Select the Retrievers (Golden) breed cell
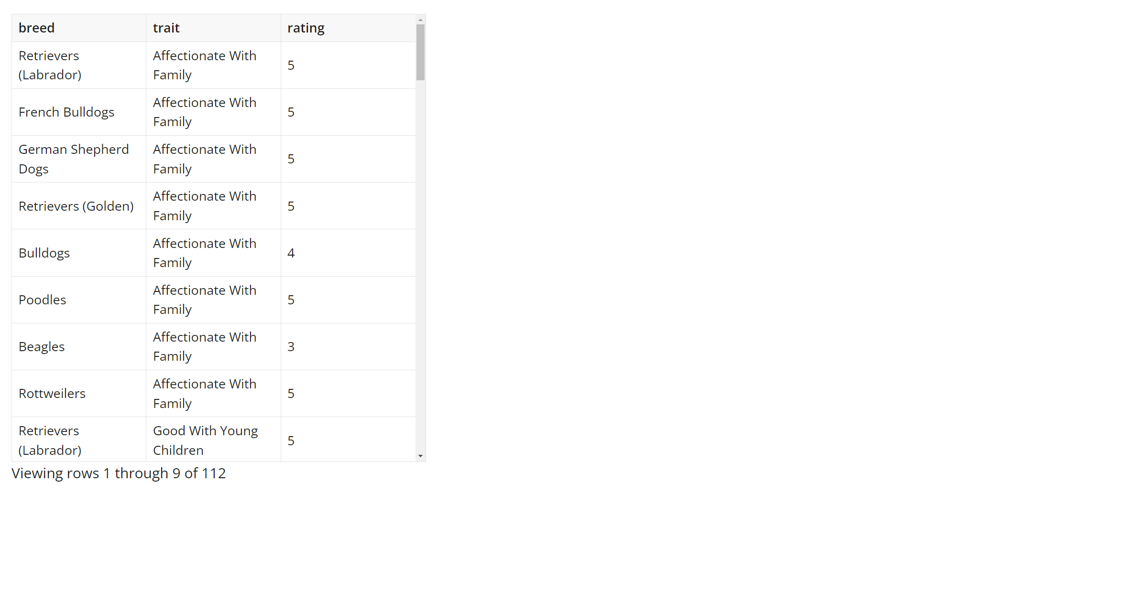1125x612 pixels. click(76, 206)
